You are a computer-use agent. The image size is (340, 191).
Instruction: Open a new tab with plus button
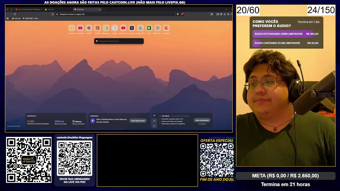click(x=104, y=9)
